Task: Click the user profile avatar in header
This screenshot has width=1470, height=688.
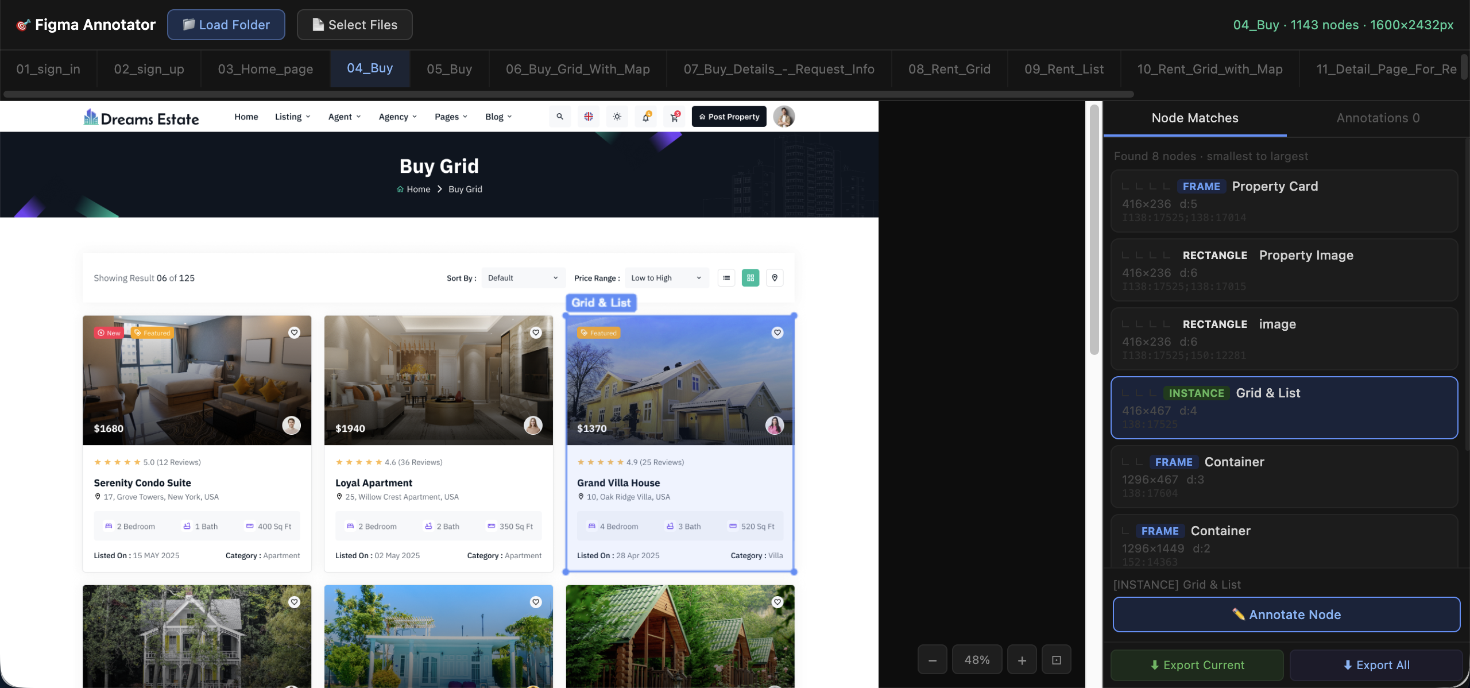Action: point(784,117)
